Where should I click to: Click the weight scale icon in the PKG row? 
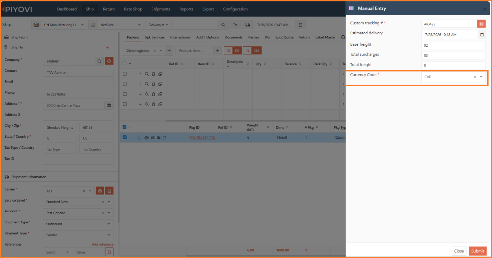point(147,137)
